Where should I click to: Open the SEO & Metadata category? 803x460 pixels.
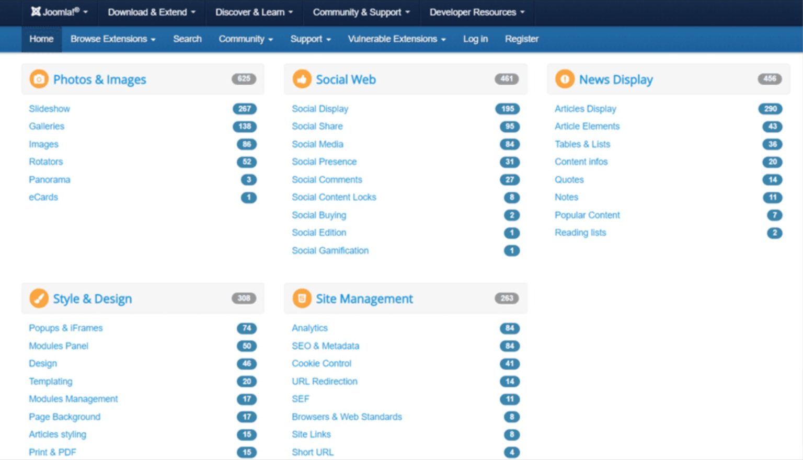(325, 346)
